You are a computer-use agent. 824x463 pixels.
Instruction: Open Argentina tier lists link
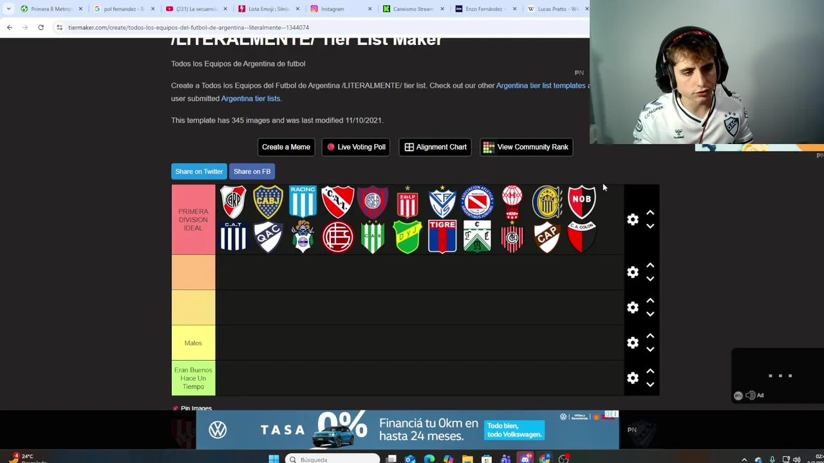click(x=250, y=98)
